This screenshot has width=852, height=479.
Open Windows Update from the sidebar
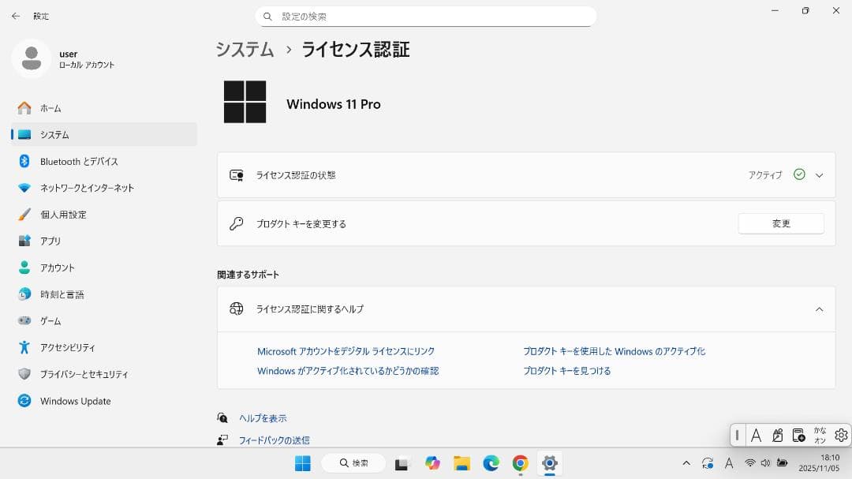[75, 401]
